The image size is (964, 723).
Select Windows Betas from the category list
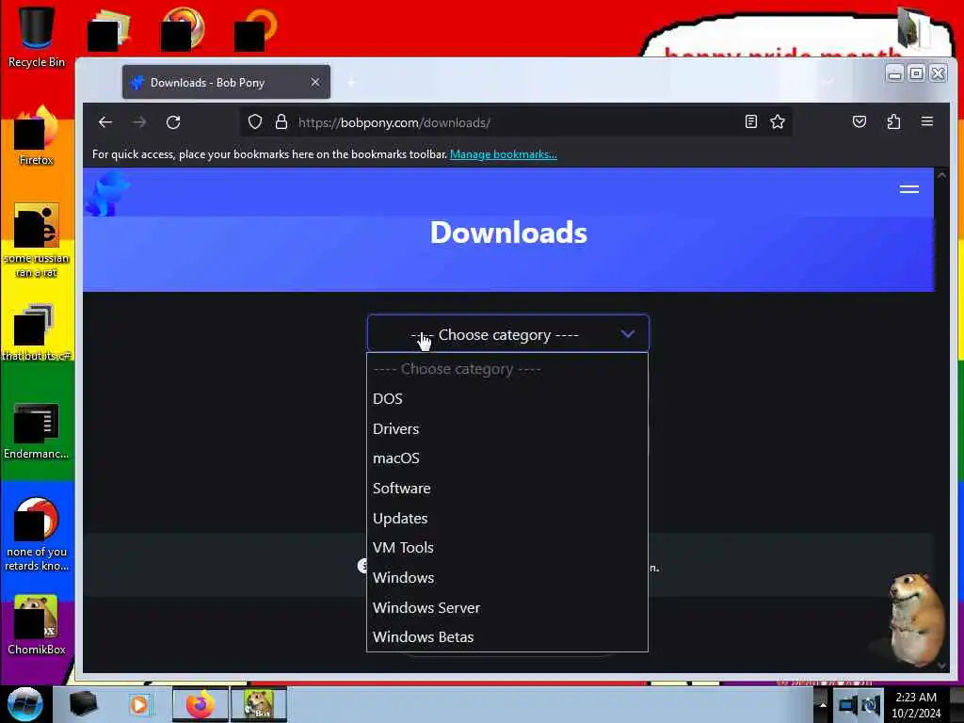coord(507,637)
